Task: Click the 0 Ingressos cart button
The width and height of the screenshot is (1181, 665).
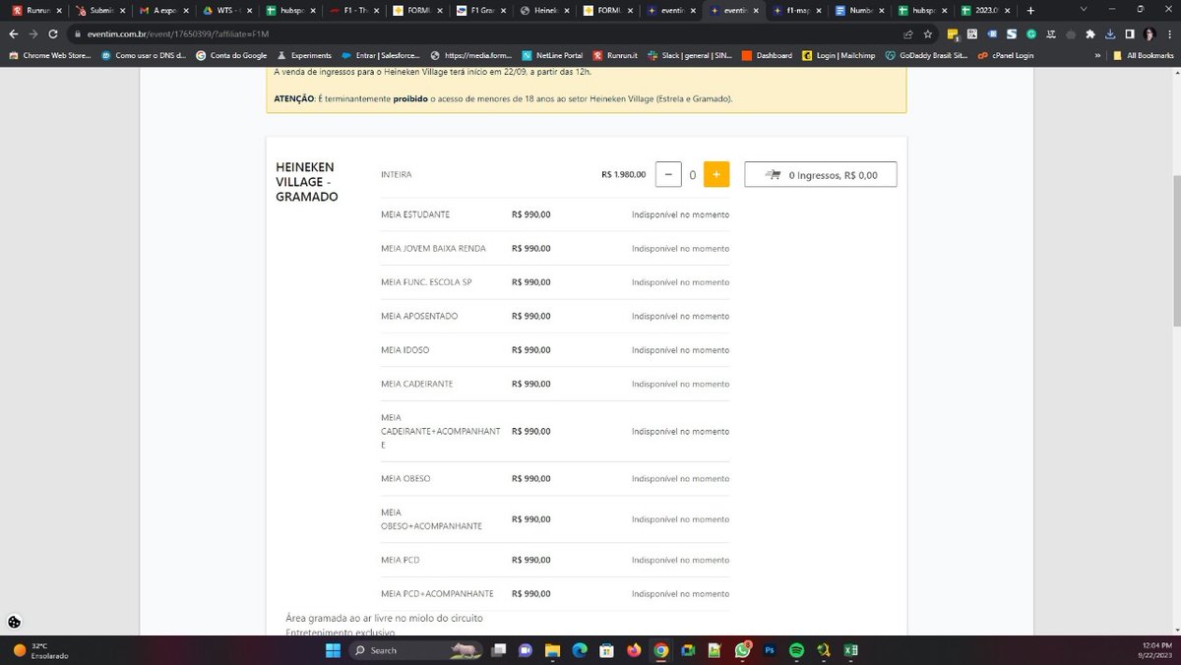Action: [x=821, y=174]
